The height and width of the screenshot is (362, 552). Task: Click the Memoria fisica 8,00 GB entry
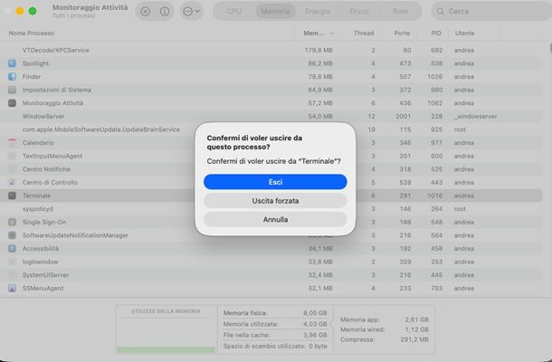275,313
